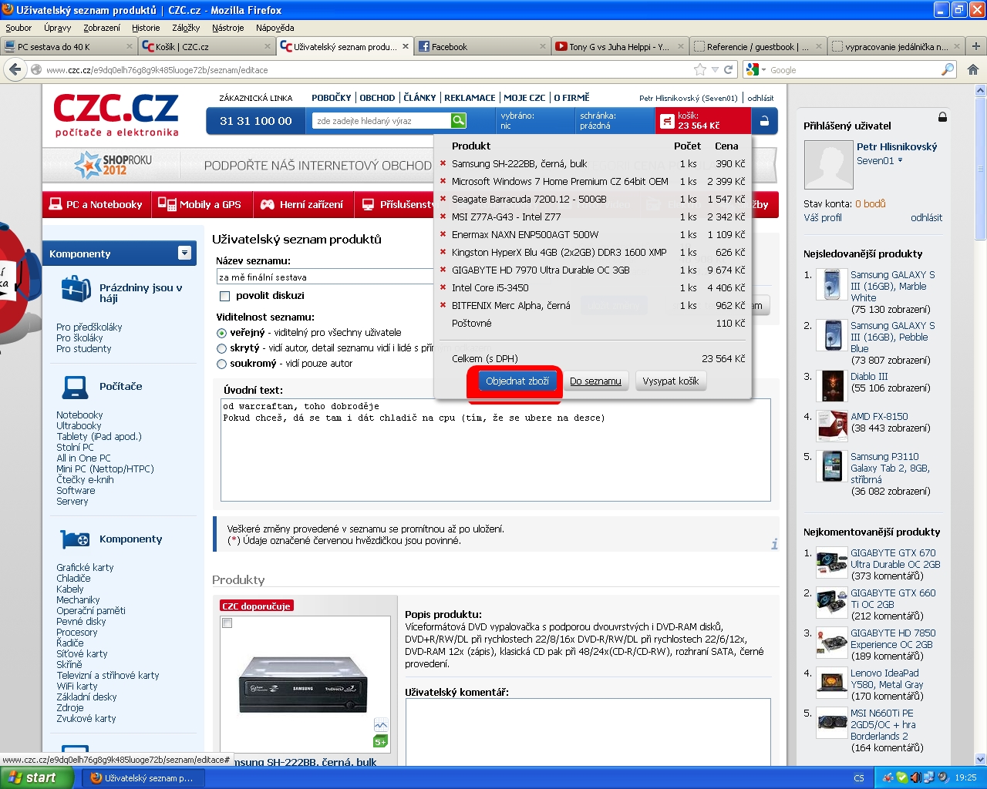Close the Tony G vs Juha Helppi tab
The width and height of the screenshot is (987, 789).
tap(681, 46)
